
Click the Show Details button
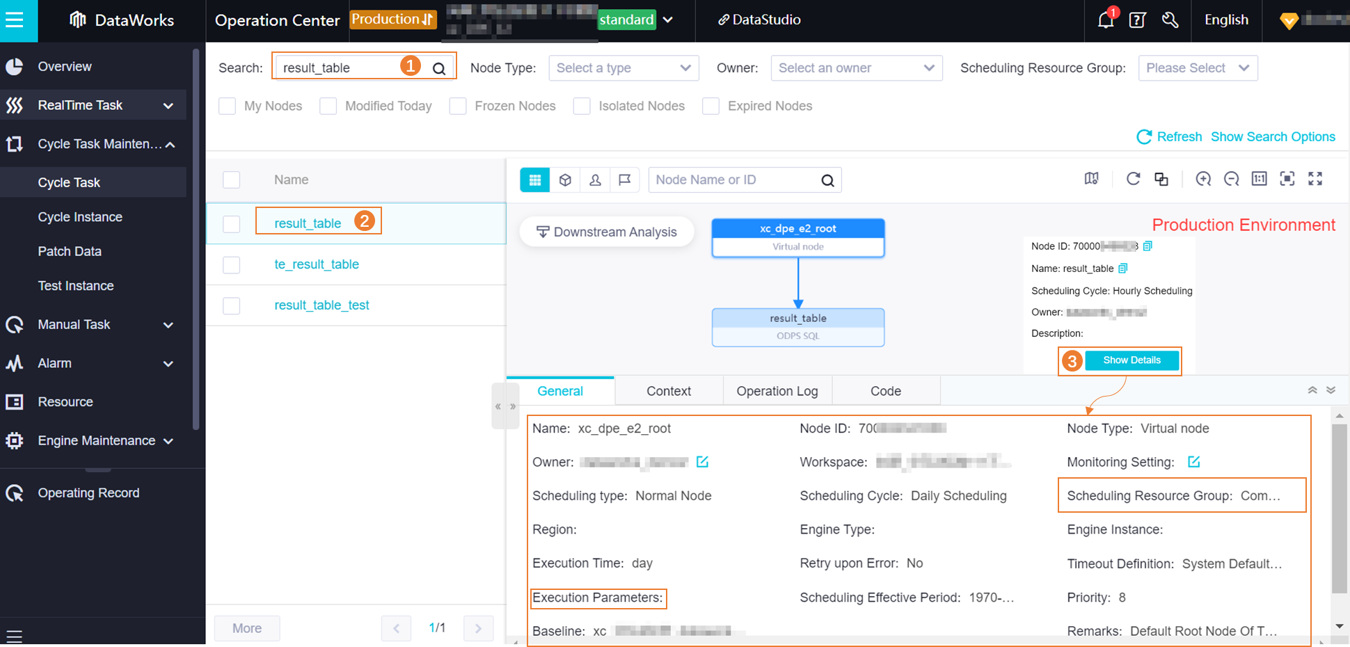pos(1131,360)
